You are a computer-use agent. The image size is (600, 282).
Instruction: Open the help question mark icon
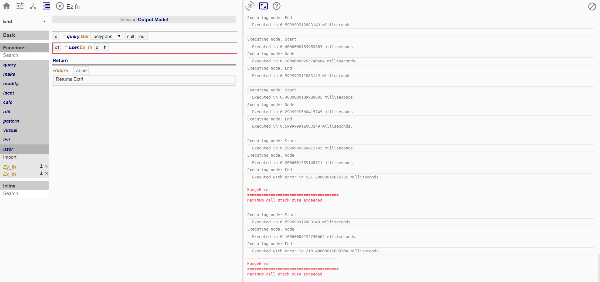coord(277,6)
